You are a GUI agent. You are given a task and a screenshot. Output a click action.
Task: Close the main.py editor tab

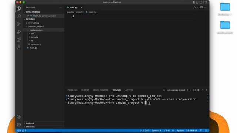tap(81, 7)
